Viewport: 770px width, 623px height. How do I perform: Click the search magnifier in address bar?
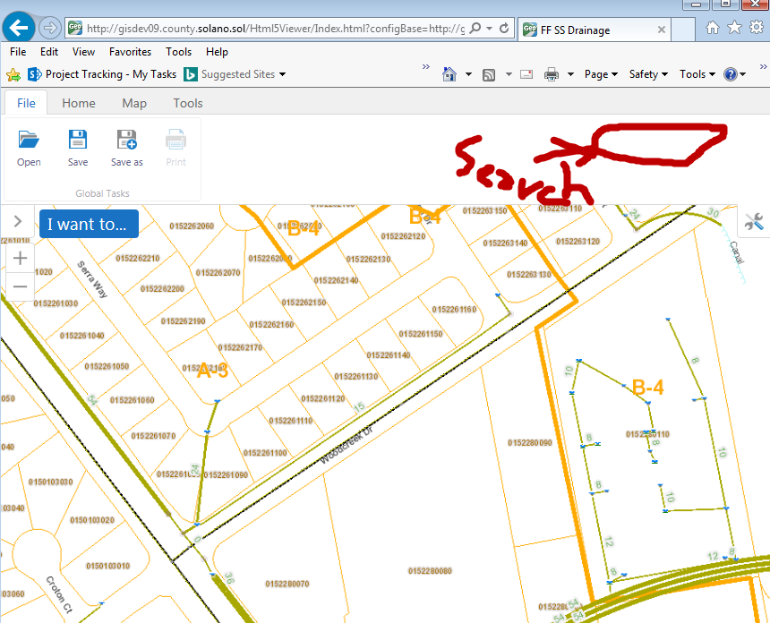tap(475, 28)
